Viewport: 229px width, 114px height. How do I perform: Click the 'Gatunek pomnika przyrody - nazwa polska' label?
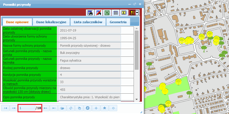click(27, 53)
